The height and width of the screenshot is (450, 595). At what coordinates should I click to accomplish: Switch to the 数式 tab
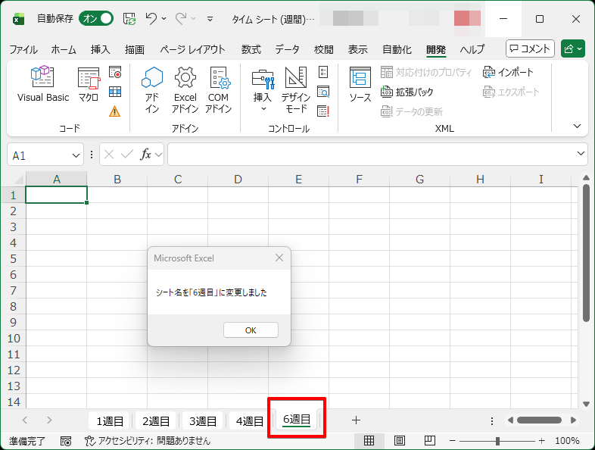click(x=251, y=49)
